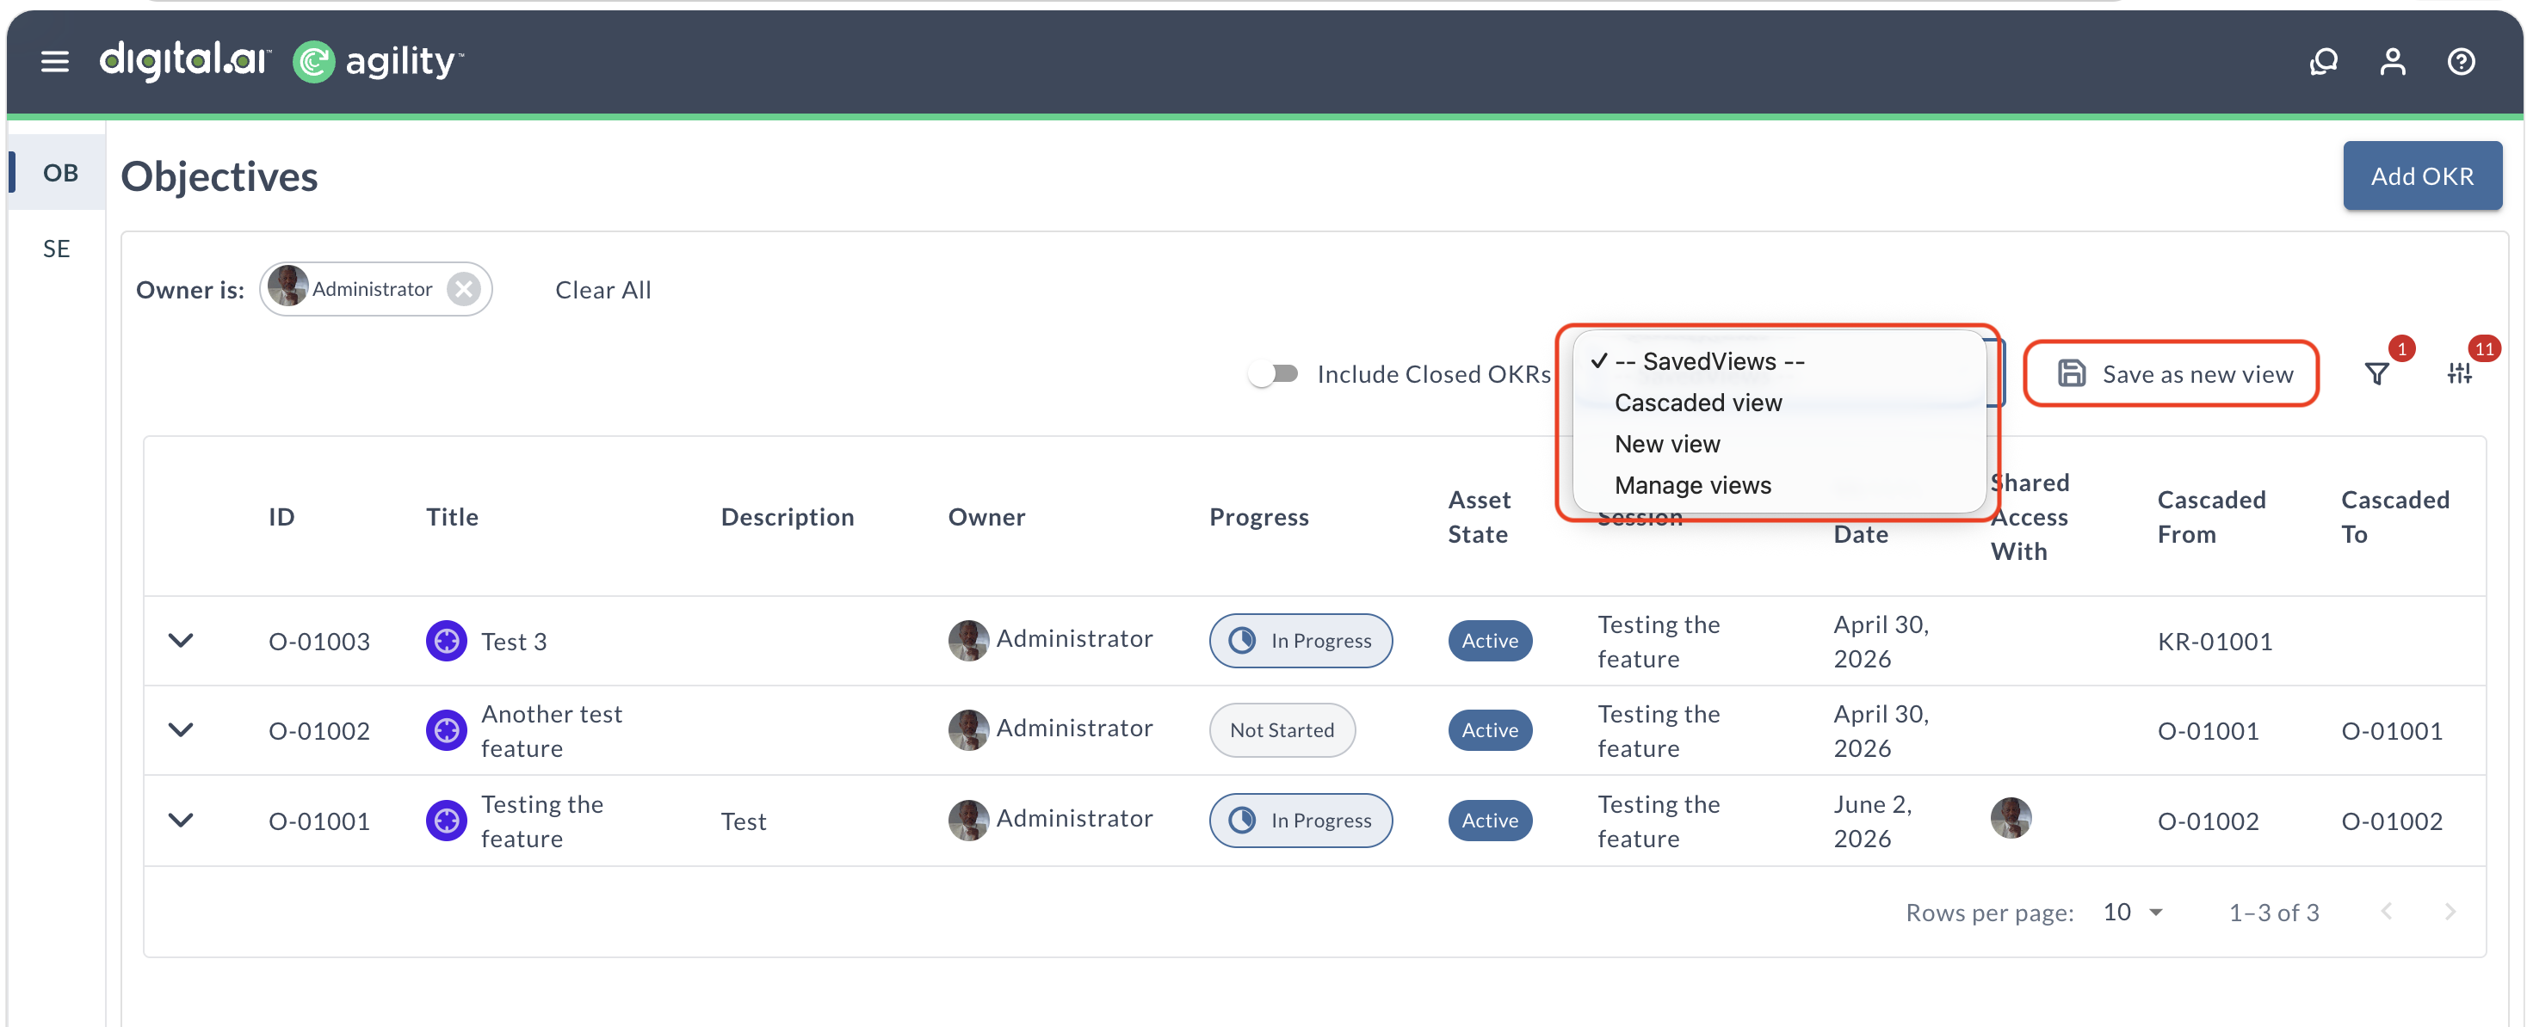The width and height of the screenshot is (2527, 1027).
Task: Switch to OB sidebar tab
Action: pyautogui.click(x=59, y=173)
